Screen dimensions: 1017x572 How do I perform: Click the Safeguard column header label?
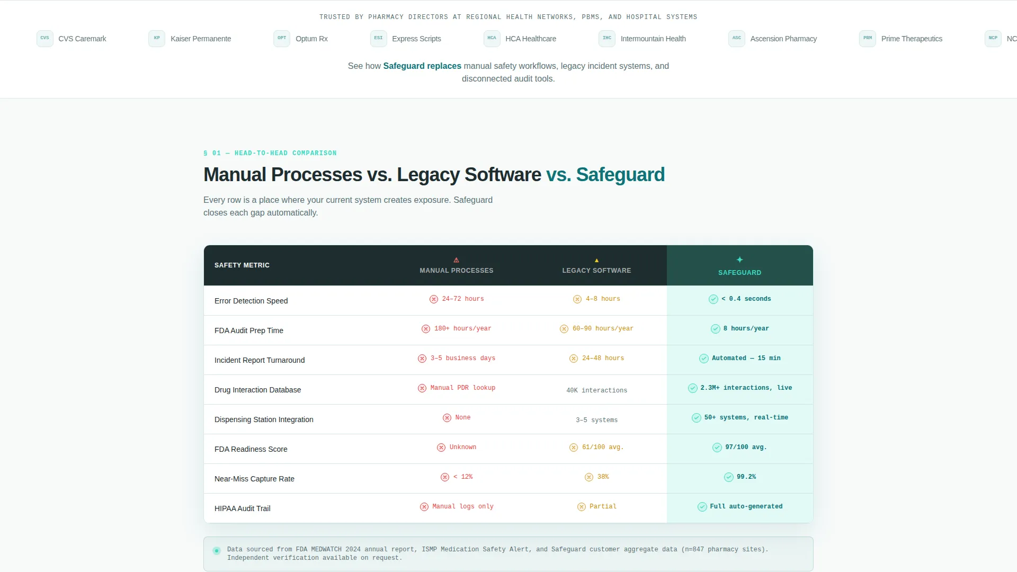[739, 273]
